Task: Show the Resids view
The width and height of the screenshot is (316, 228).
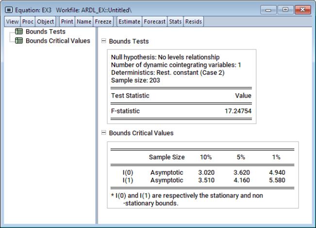Action: point(194,21)
